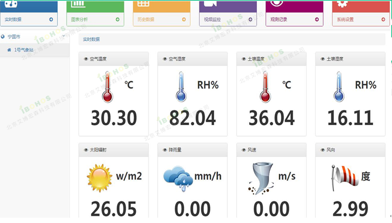Click the red thermometer under 空气温度
This screenshot has height=223, width=392.
[107, 87]
